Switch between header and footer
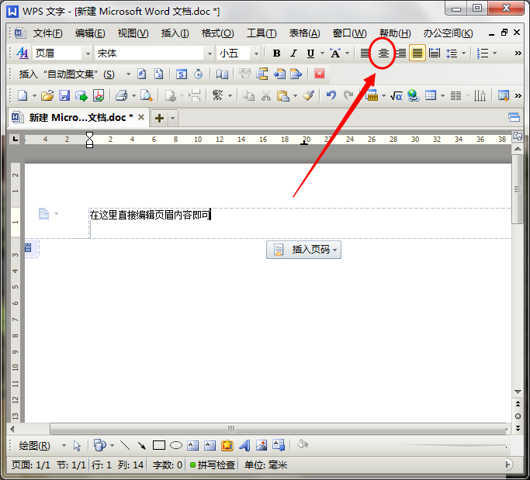The image size is (530, 480). click(262, 74)
